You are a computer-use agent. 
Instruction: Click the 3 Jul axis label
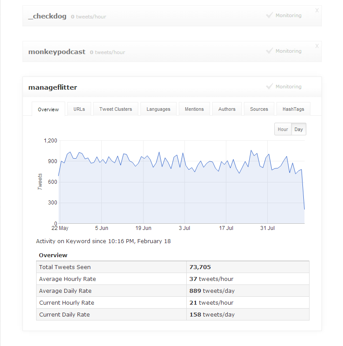[184, 228]
